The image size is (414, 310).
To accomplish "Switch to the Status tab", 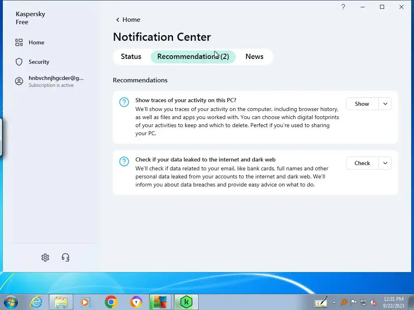I will [x=131, y=57].
